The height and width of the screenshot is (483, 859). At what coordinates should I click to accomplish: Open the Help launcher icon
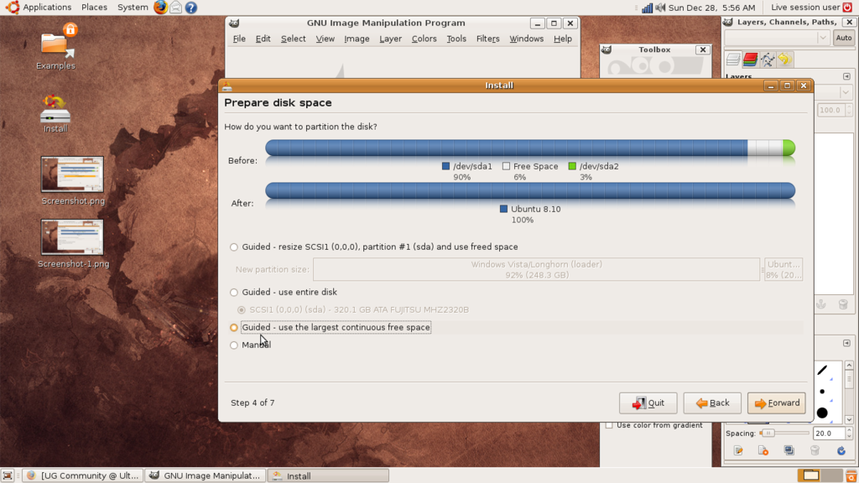point(190,8)
